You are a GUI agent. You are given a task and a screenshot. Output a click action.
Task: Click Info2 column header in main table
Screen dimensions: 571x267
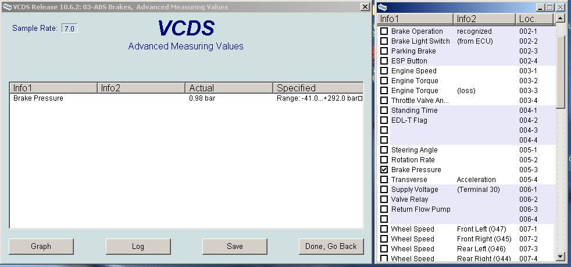[141, 88]
